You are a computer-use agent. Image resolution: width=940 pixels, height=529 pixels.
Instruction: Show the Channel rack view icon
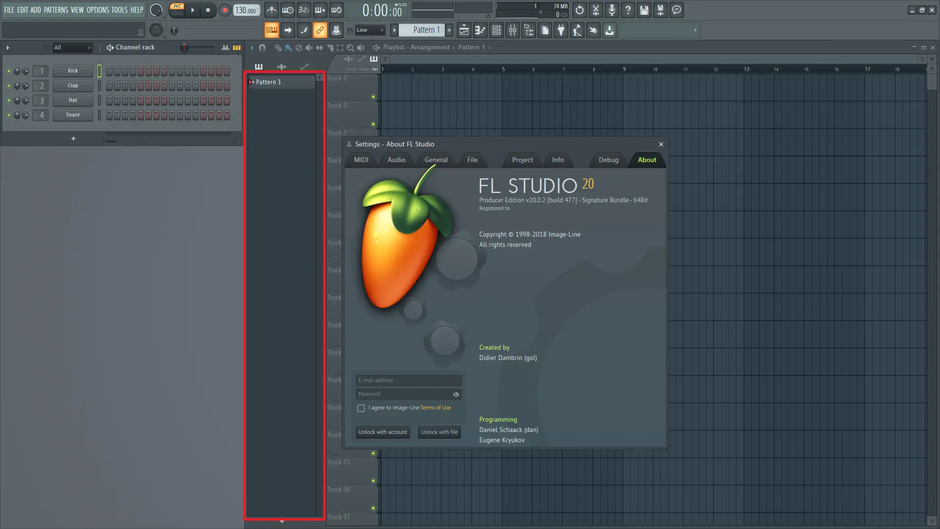(x=496, y=30)
